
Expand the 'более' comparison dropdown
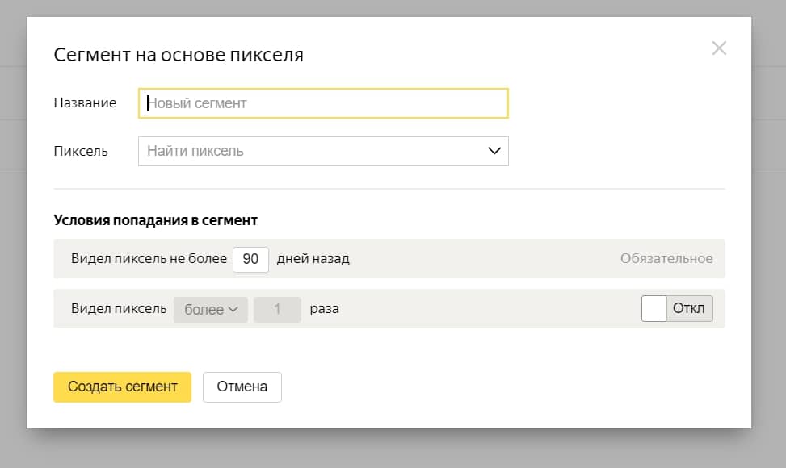210,308
